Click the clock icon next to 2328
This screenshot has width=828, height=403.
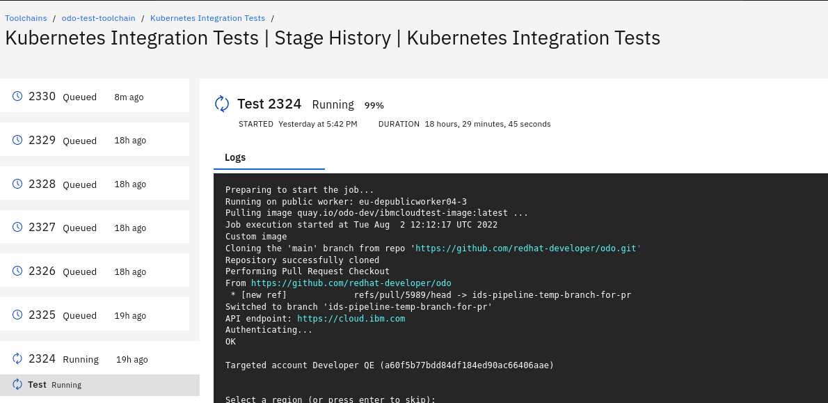[17, 184]
